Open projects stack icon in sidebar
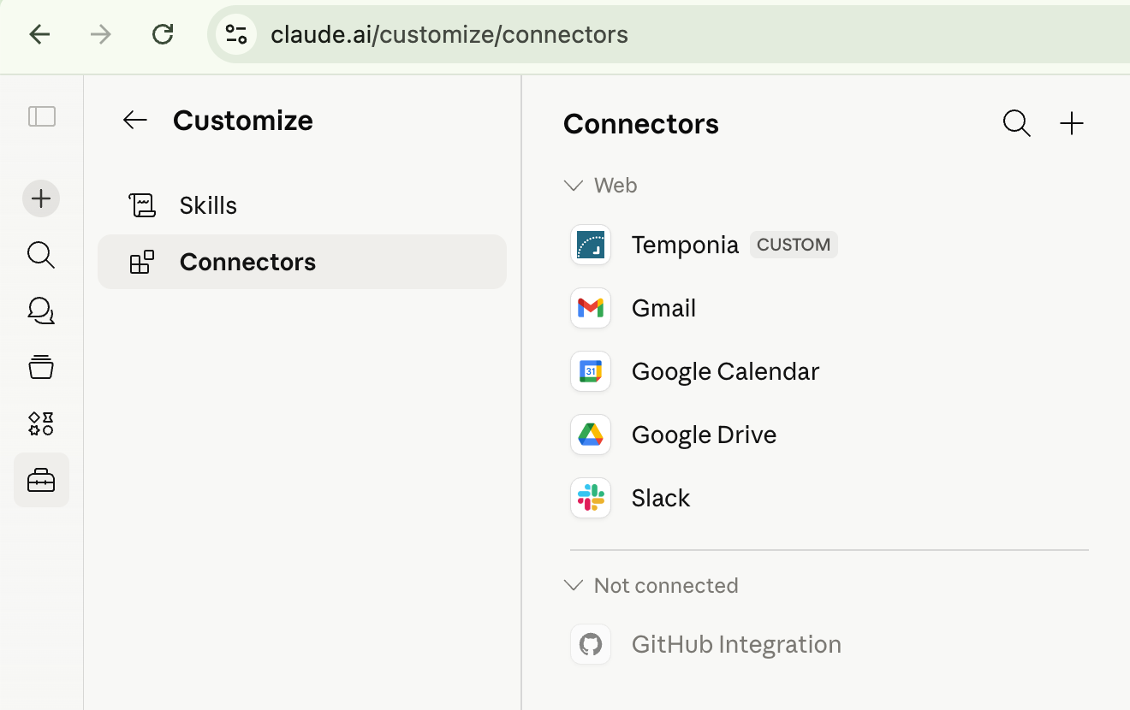Image resolution: width=1130 pixels, height=710 pixels. 41,367
